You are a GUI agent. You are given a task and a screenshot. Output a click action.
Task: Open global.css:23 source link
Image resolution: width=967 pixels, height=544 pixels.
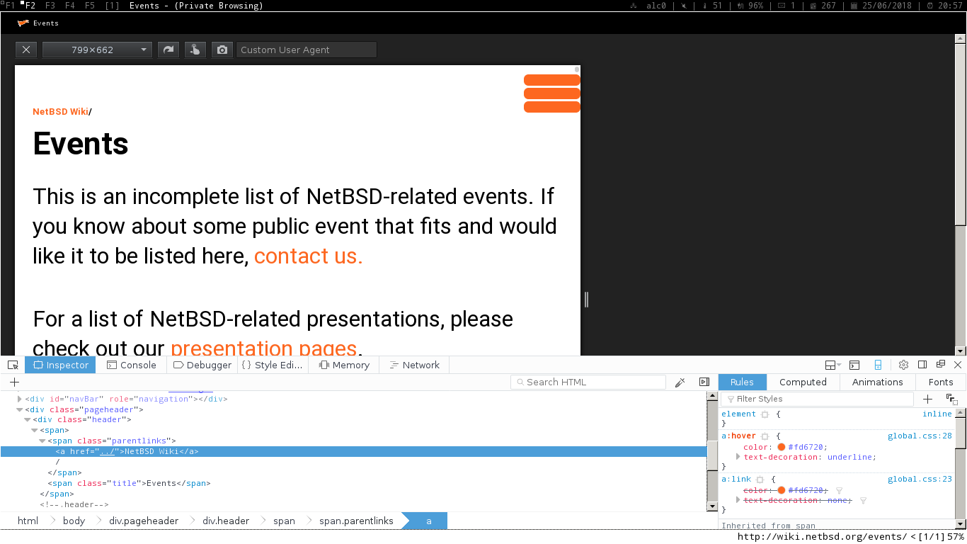pyautogui.click(x=920, y=480)
